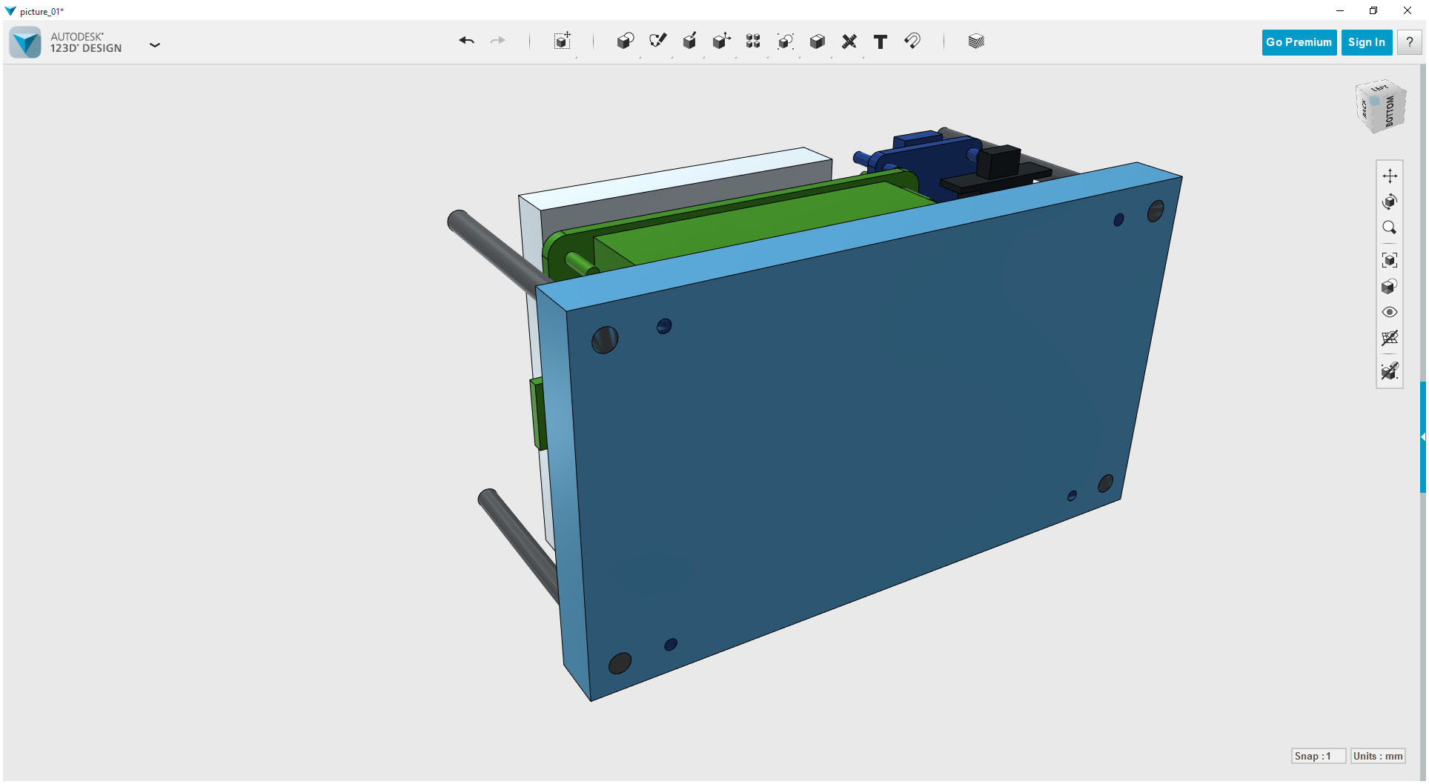Toggle grid visibility
Viewport: 1429px width, 784px height.
(x=1390, y=338)
